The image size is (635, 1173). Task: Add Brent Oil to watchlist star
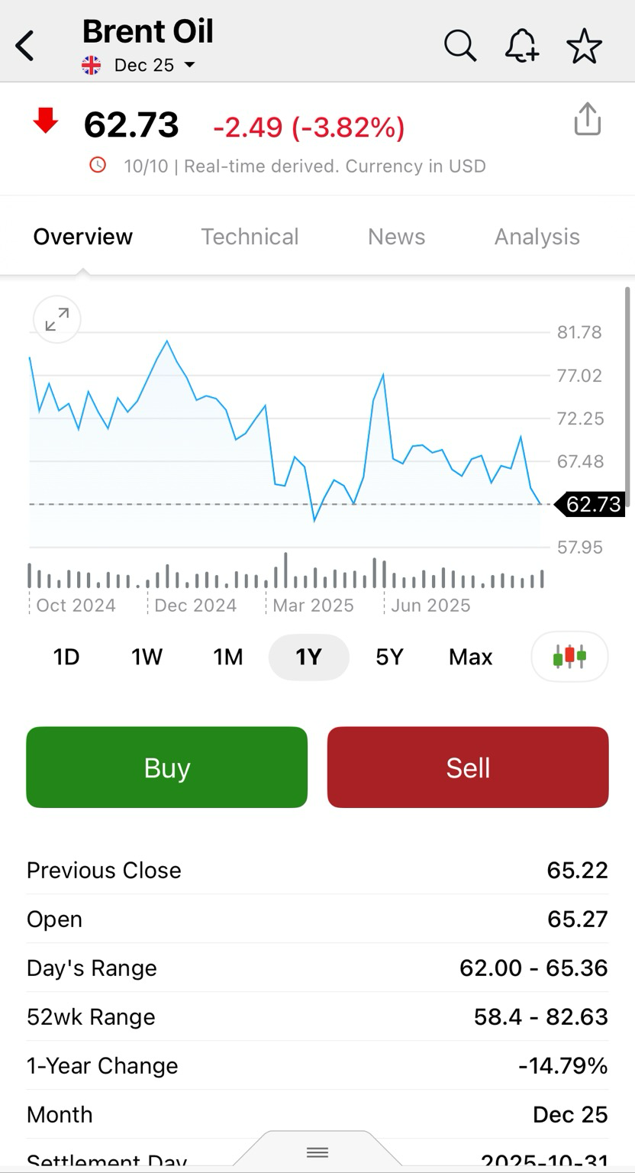585,47
